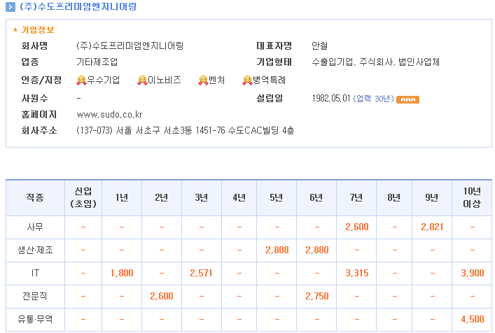Click the 9년 column header

432,198
